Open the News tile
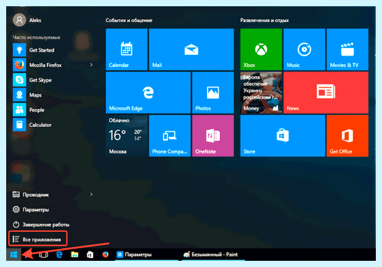 click(326, 92)
